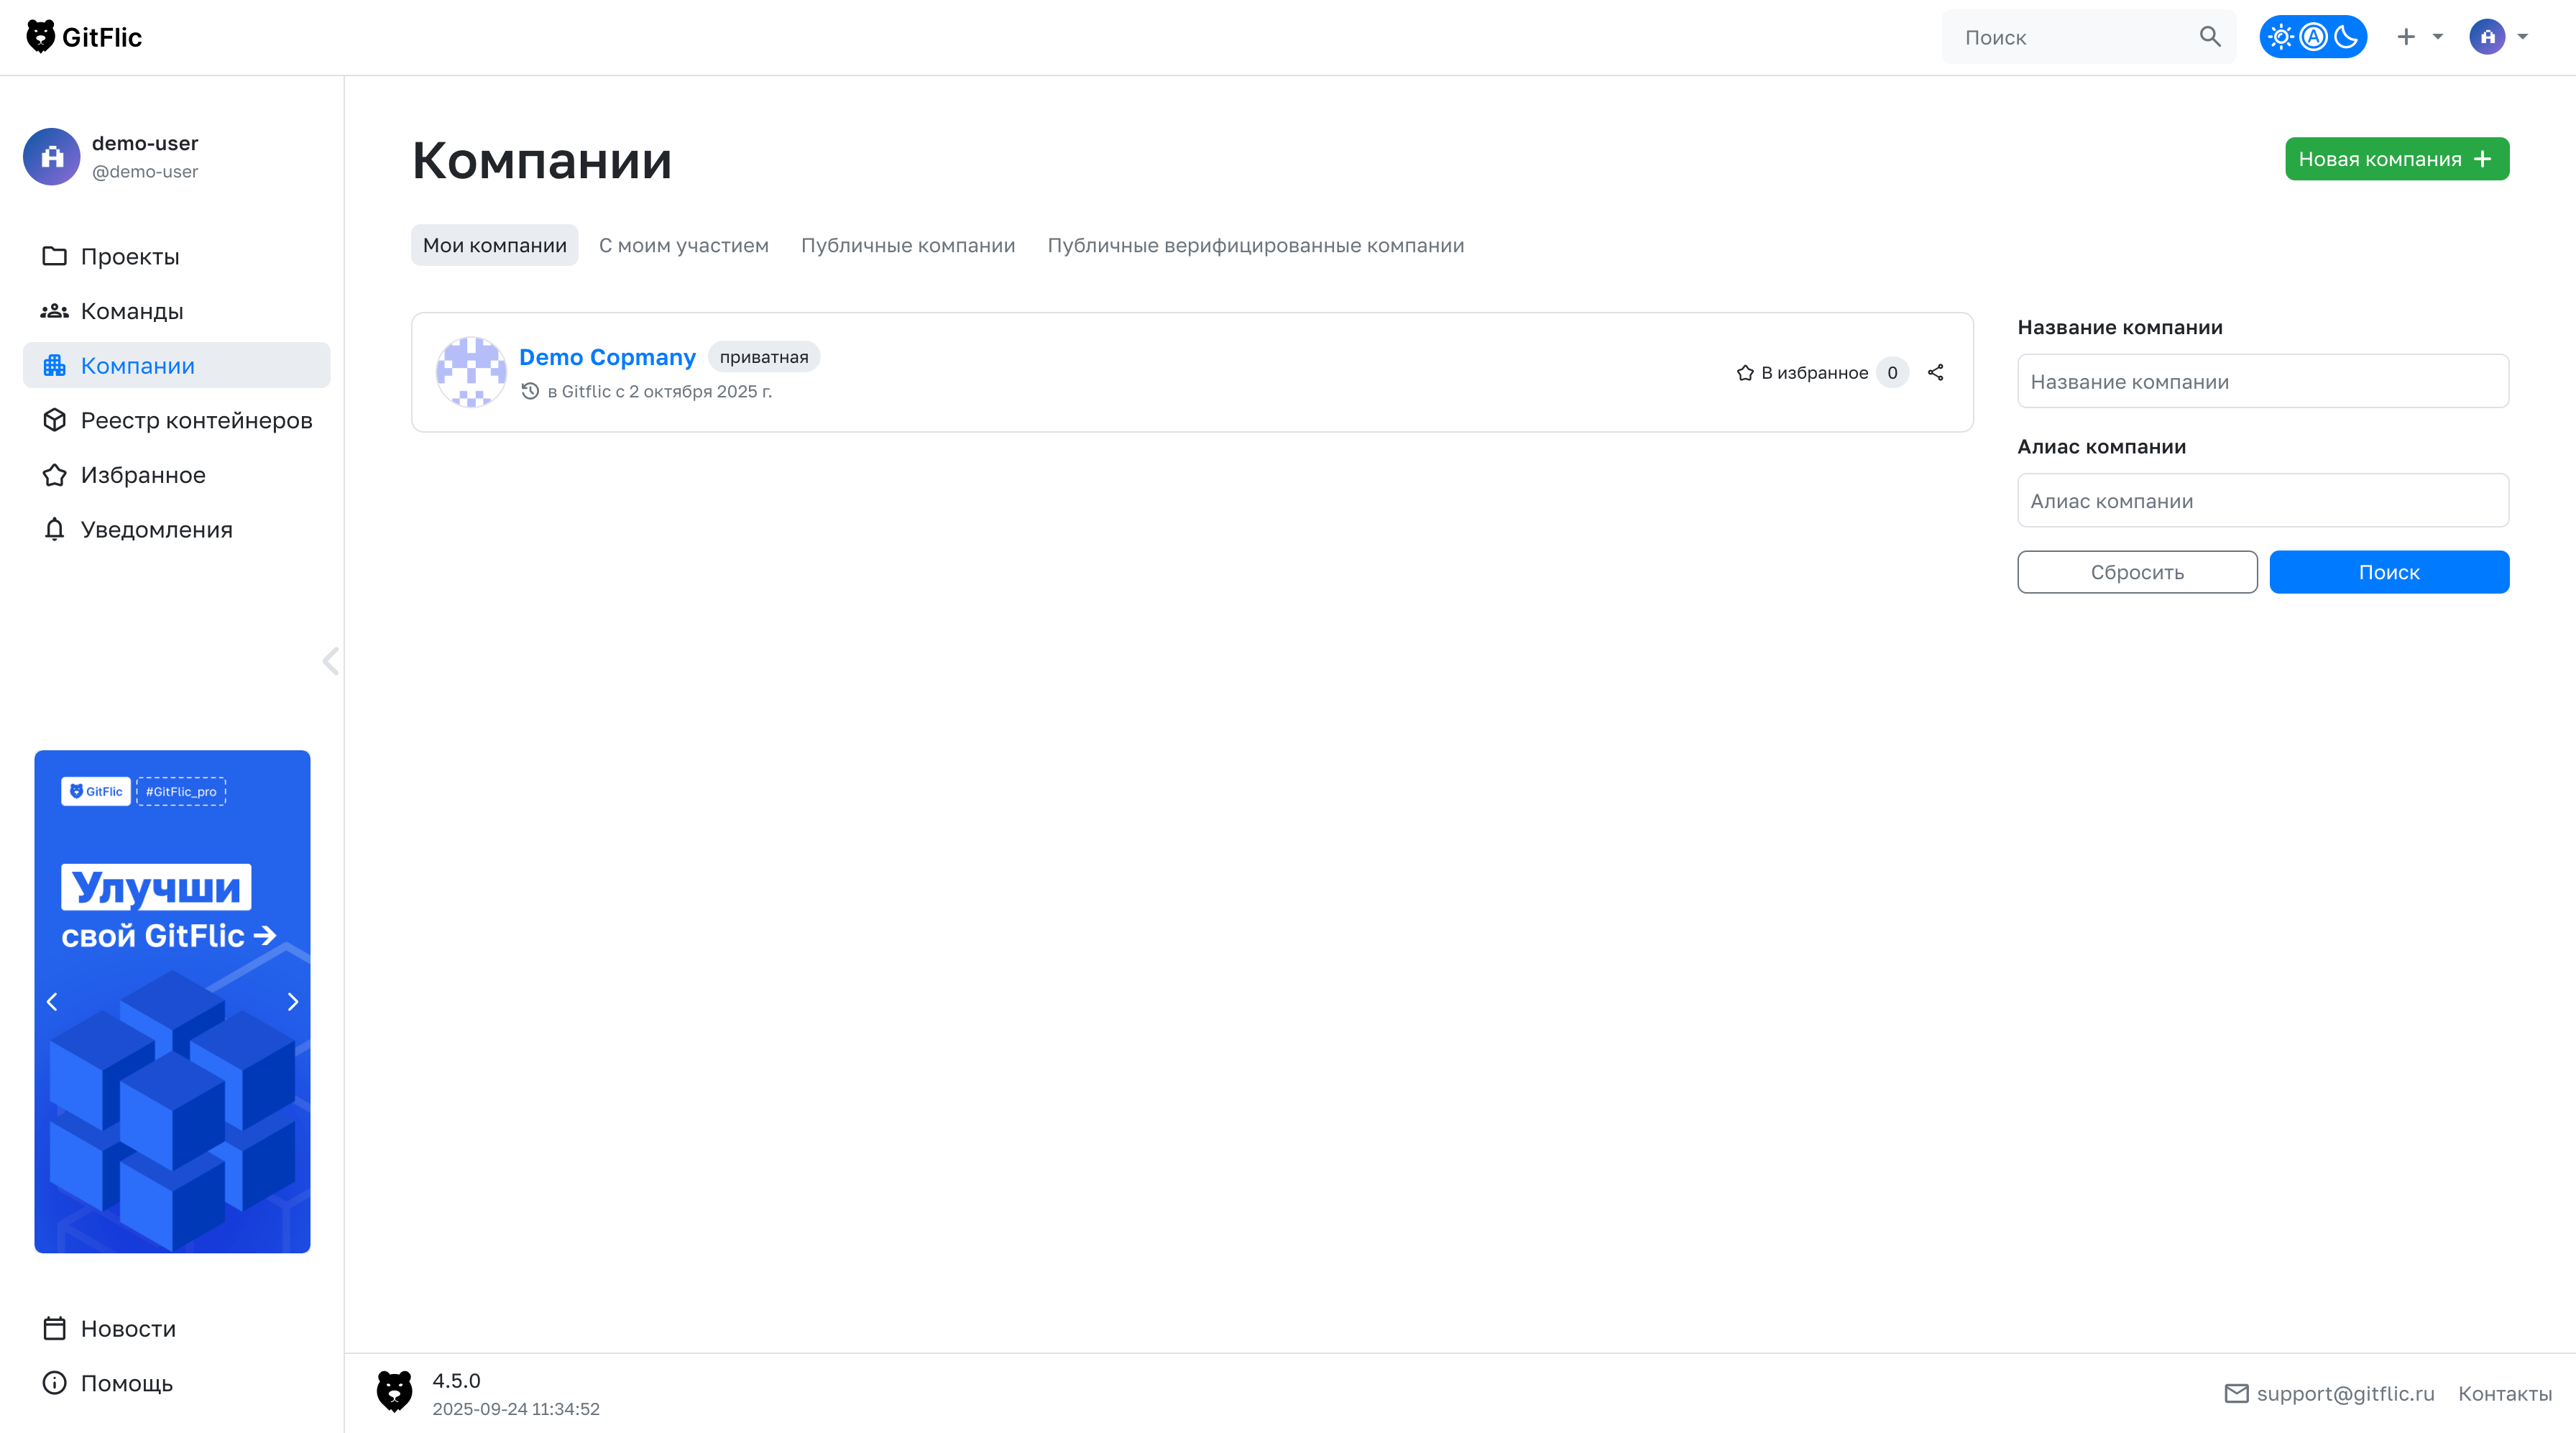This screenshot has height=1433, width=2576.
Task: Select the auto theme toggle
Action: 2313,37
